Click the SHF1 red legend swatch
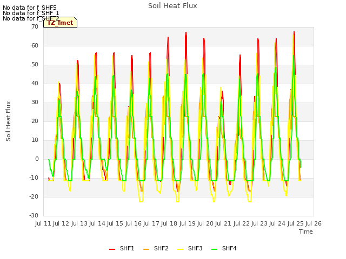This screenshot has width=346, height=259. [112, 249]
